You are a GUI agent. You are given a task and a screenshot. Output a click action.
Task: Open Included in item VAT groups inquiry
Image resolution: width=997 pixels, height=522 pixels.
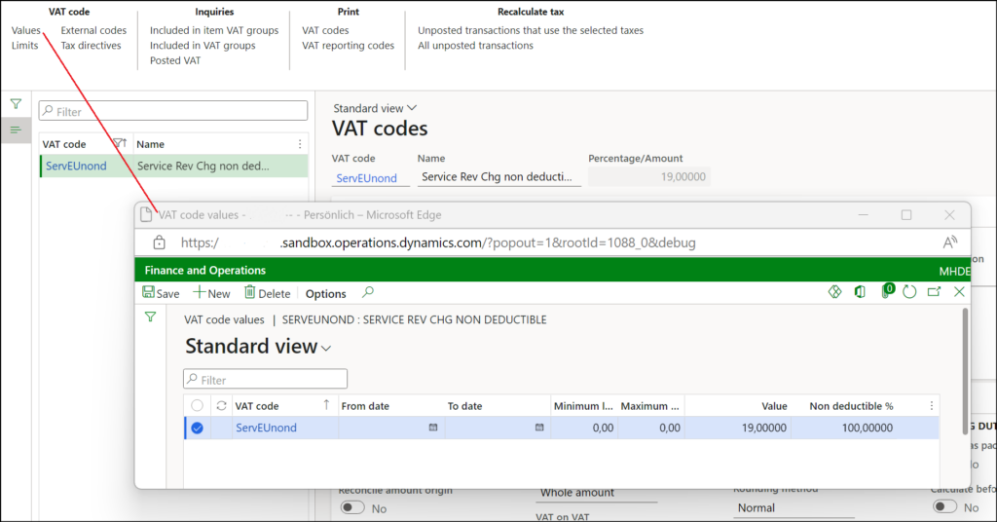[x=214, y=30]
